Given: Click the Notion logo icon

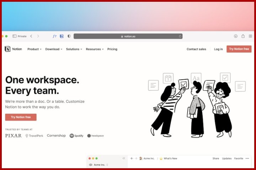Looking at the screenshot, I should click(x=7, y=49).
